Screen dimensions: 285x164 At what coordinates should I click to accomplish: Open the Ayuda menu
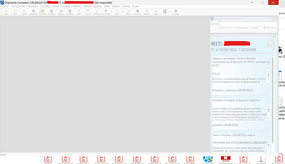point(135,6)
